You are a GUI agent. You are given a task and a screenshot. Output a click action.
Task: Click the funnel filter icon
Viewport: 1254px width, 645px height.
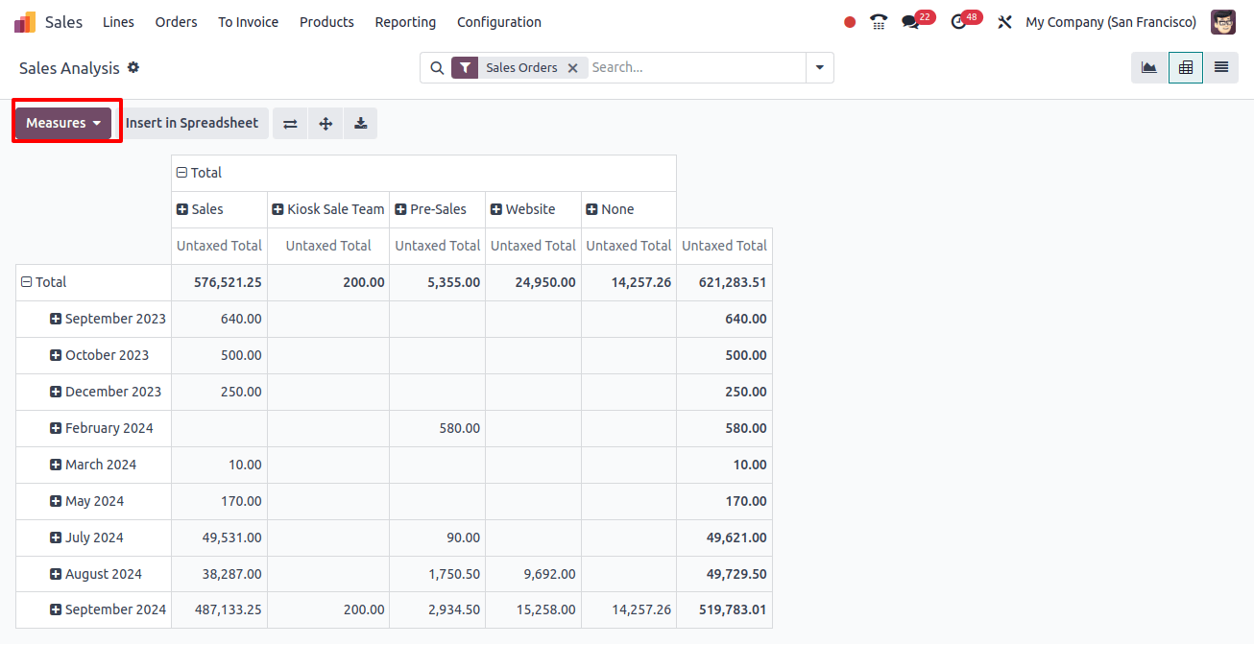click(x=465, y=68)
